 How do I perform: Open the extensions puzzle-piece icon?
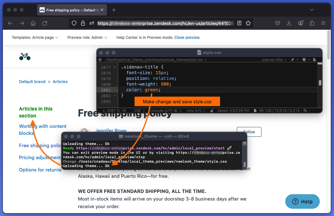click(312, 23)
